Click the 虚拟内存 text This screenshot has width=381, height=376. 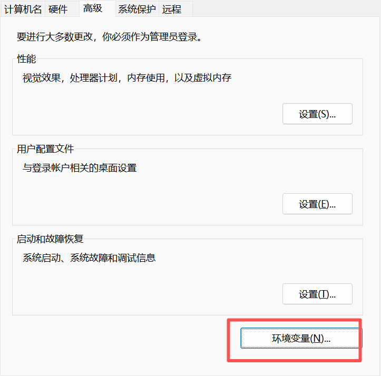(x=214, y=78)
